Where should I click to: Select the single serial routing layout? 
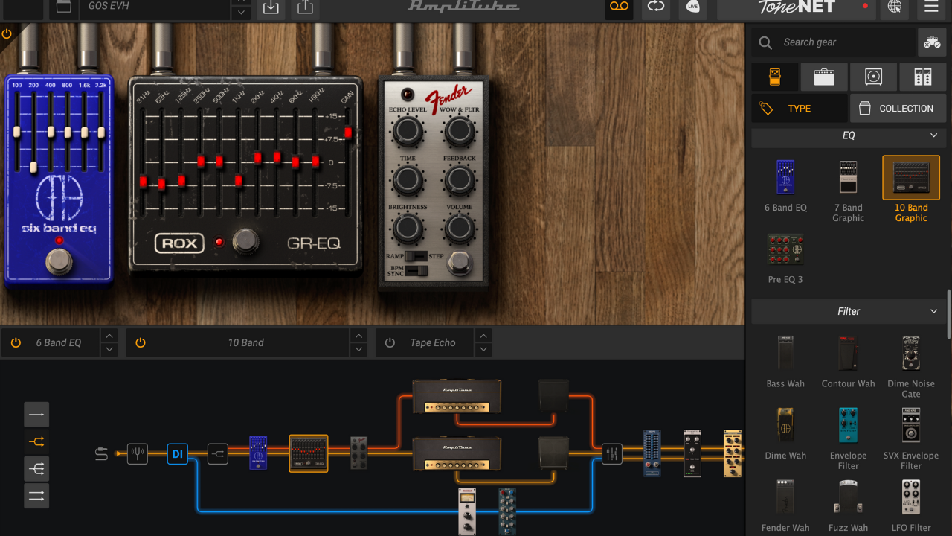[x=36, y=415]
